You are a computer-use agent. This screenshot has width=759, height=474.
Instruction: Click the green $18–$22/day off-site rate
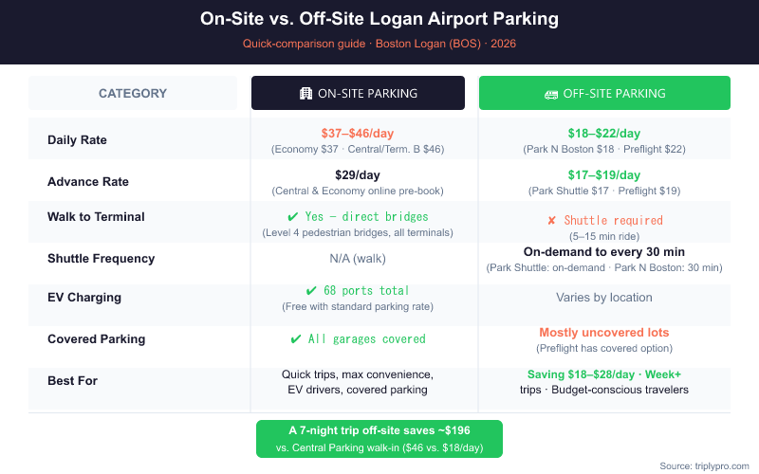tap(604, 134)
